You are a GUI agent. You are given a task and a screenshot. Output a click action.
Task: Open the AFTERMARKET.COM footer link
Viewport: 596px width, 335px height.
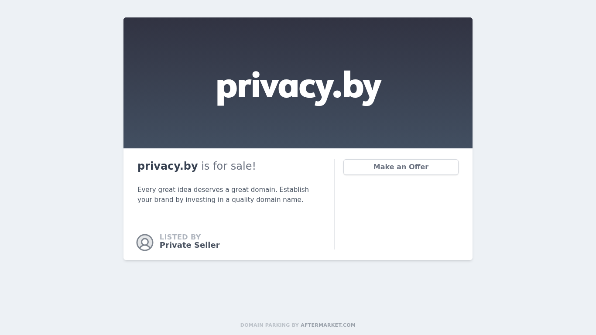328,325
